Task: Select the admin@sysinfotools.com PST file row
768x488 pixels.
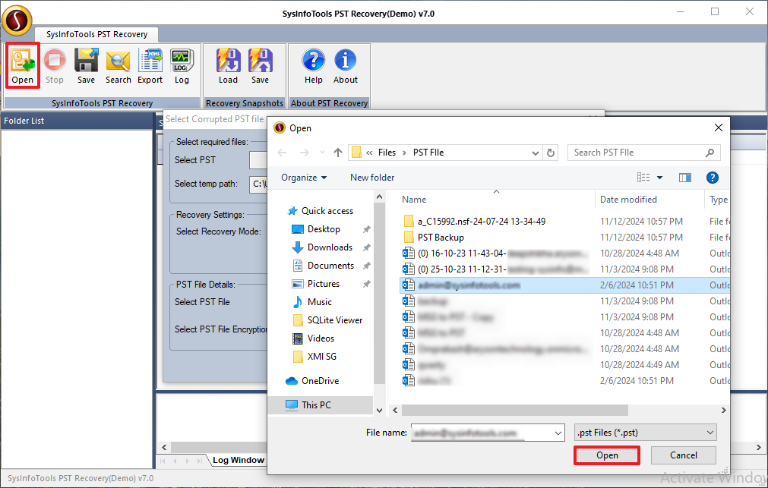Action: [x=564, y=285]
